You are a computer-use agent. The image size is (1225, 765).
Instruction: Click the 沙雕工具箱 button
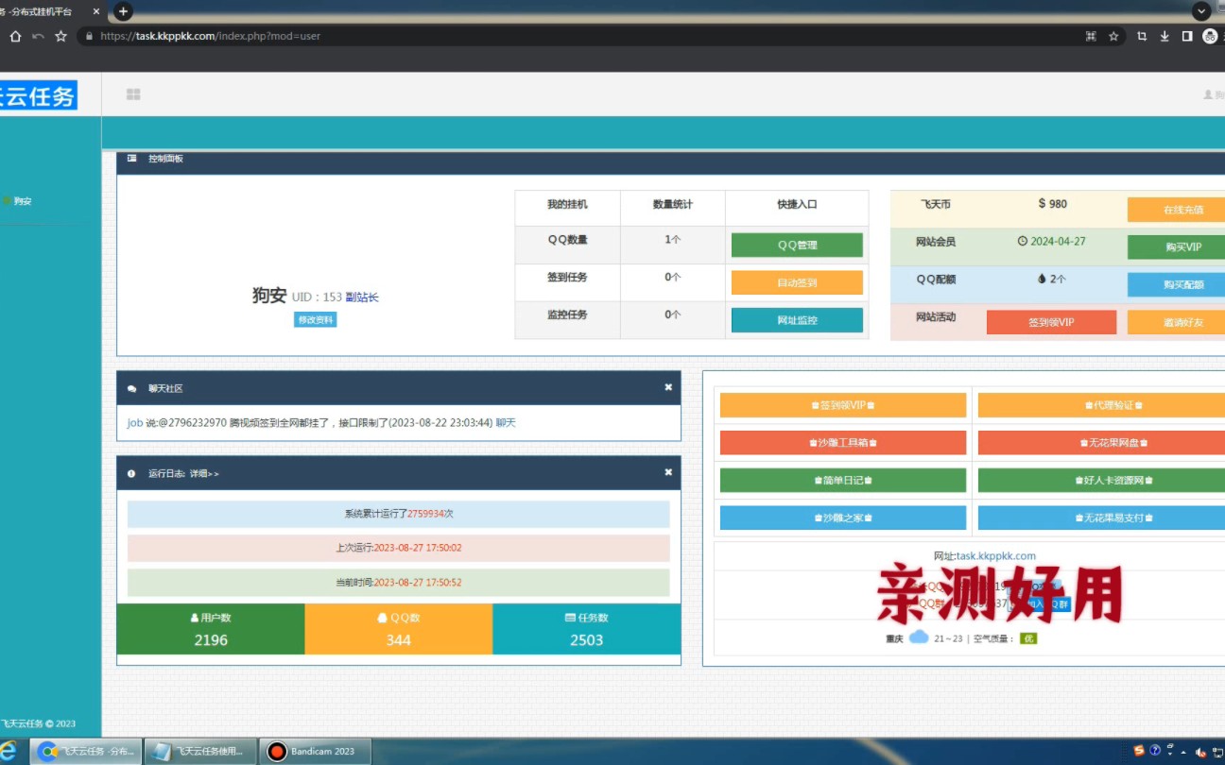click(843, 442)
